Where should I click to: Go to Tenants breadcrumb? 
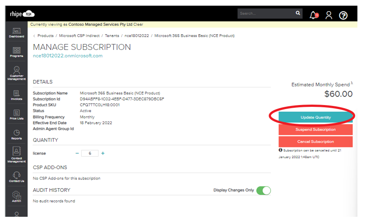[x=112, y=36]
